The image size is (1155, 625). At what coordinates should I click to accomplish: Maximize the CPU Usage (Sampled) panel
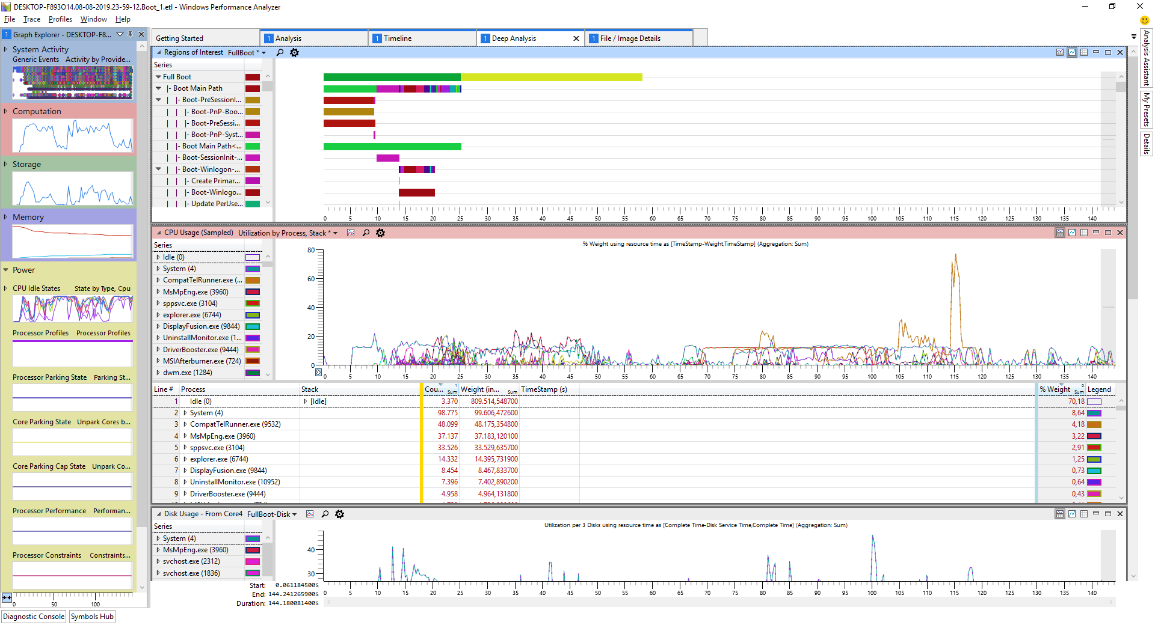(x=1108, y=233)
